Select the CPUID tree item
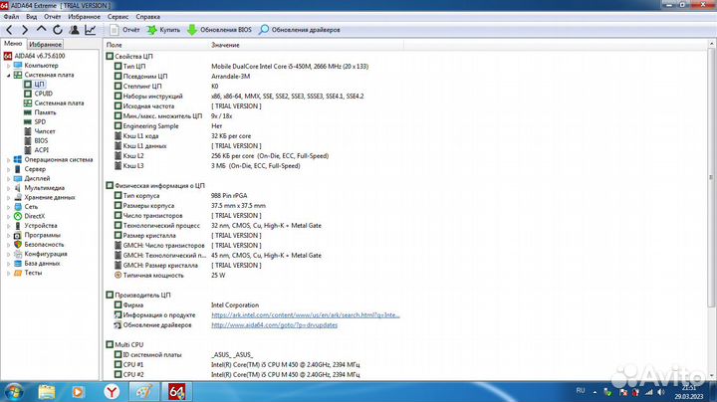The width and height of the screenshot is (717, 402). [39, 94]
